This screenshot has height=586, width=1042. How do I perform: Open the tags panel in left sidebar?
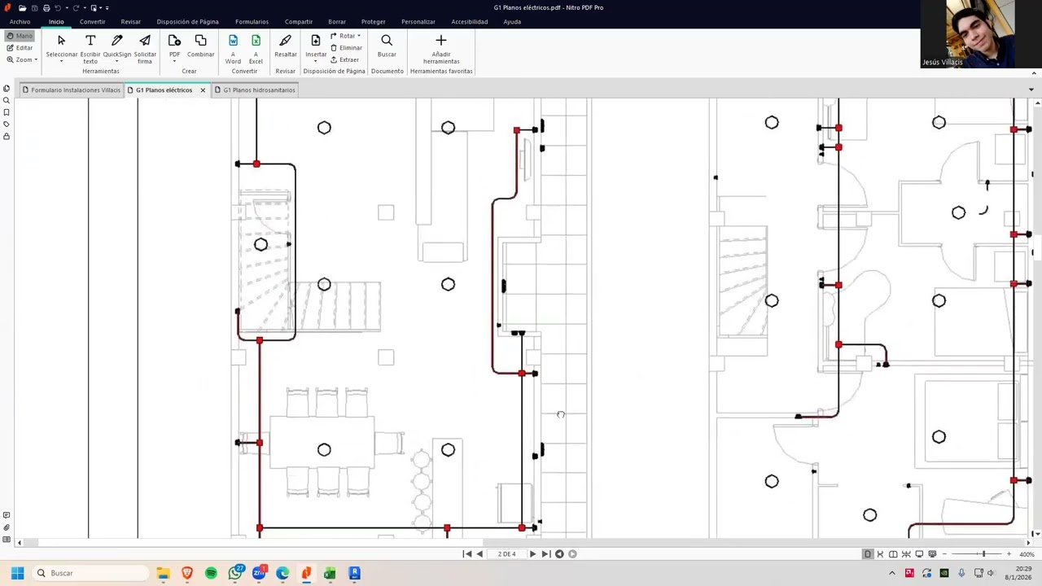(7, 125)
